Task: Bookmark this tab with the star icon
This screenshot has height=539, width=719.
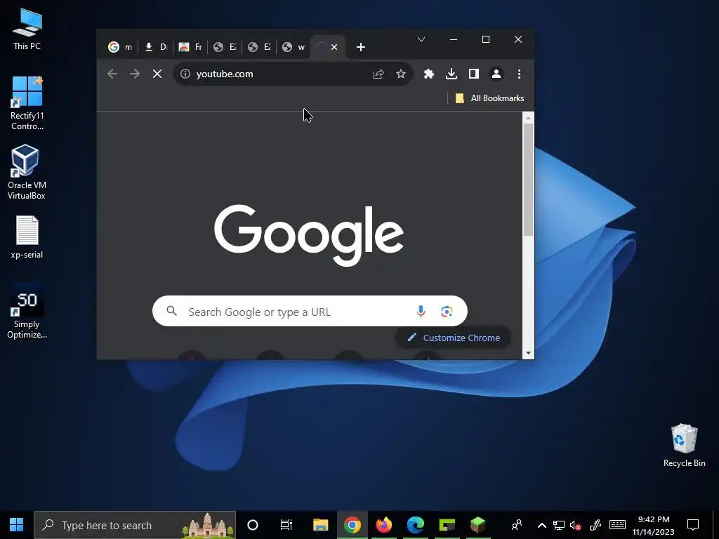Action: [401, 74]
